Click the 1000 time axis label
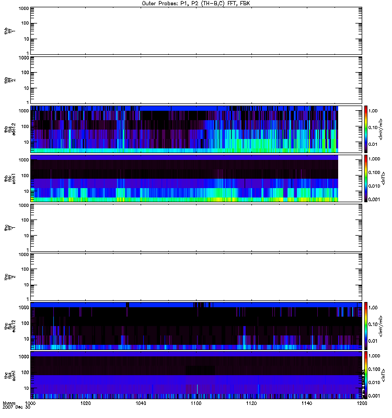Image resolution: width=392 pixels, height=418 pixels. coord(30,404)
